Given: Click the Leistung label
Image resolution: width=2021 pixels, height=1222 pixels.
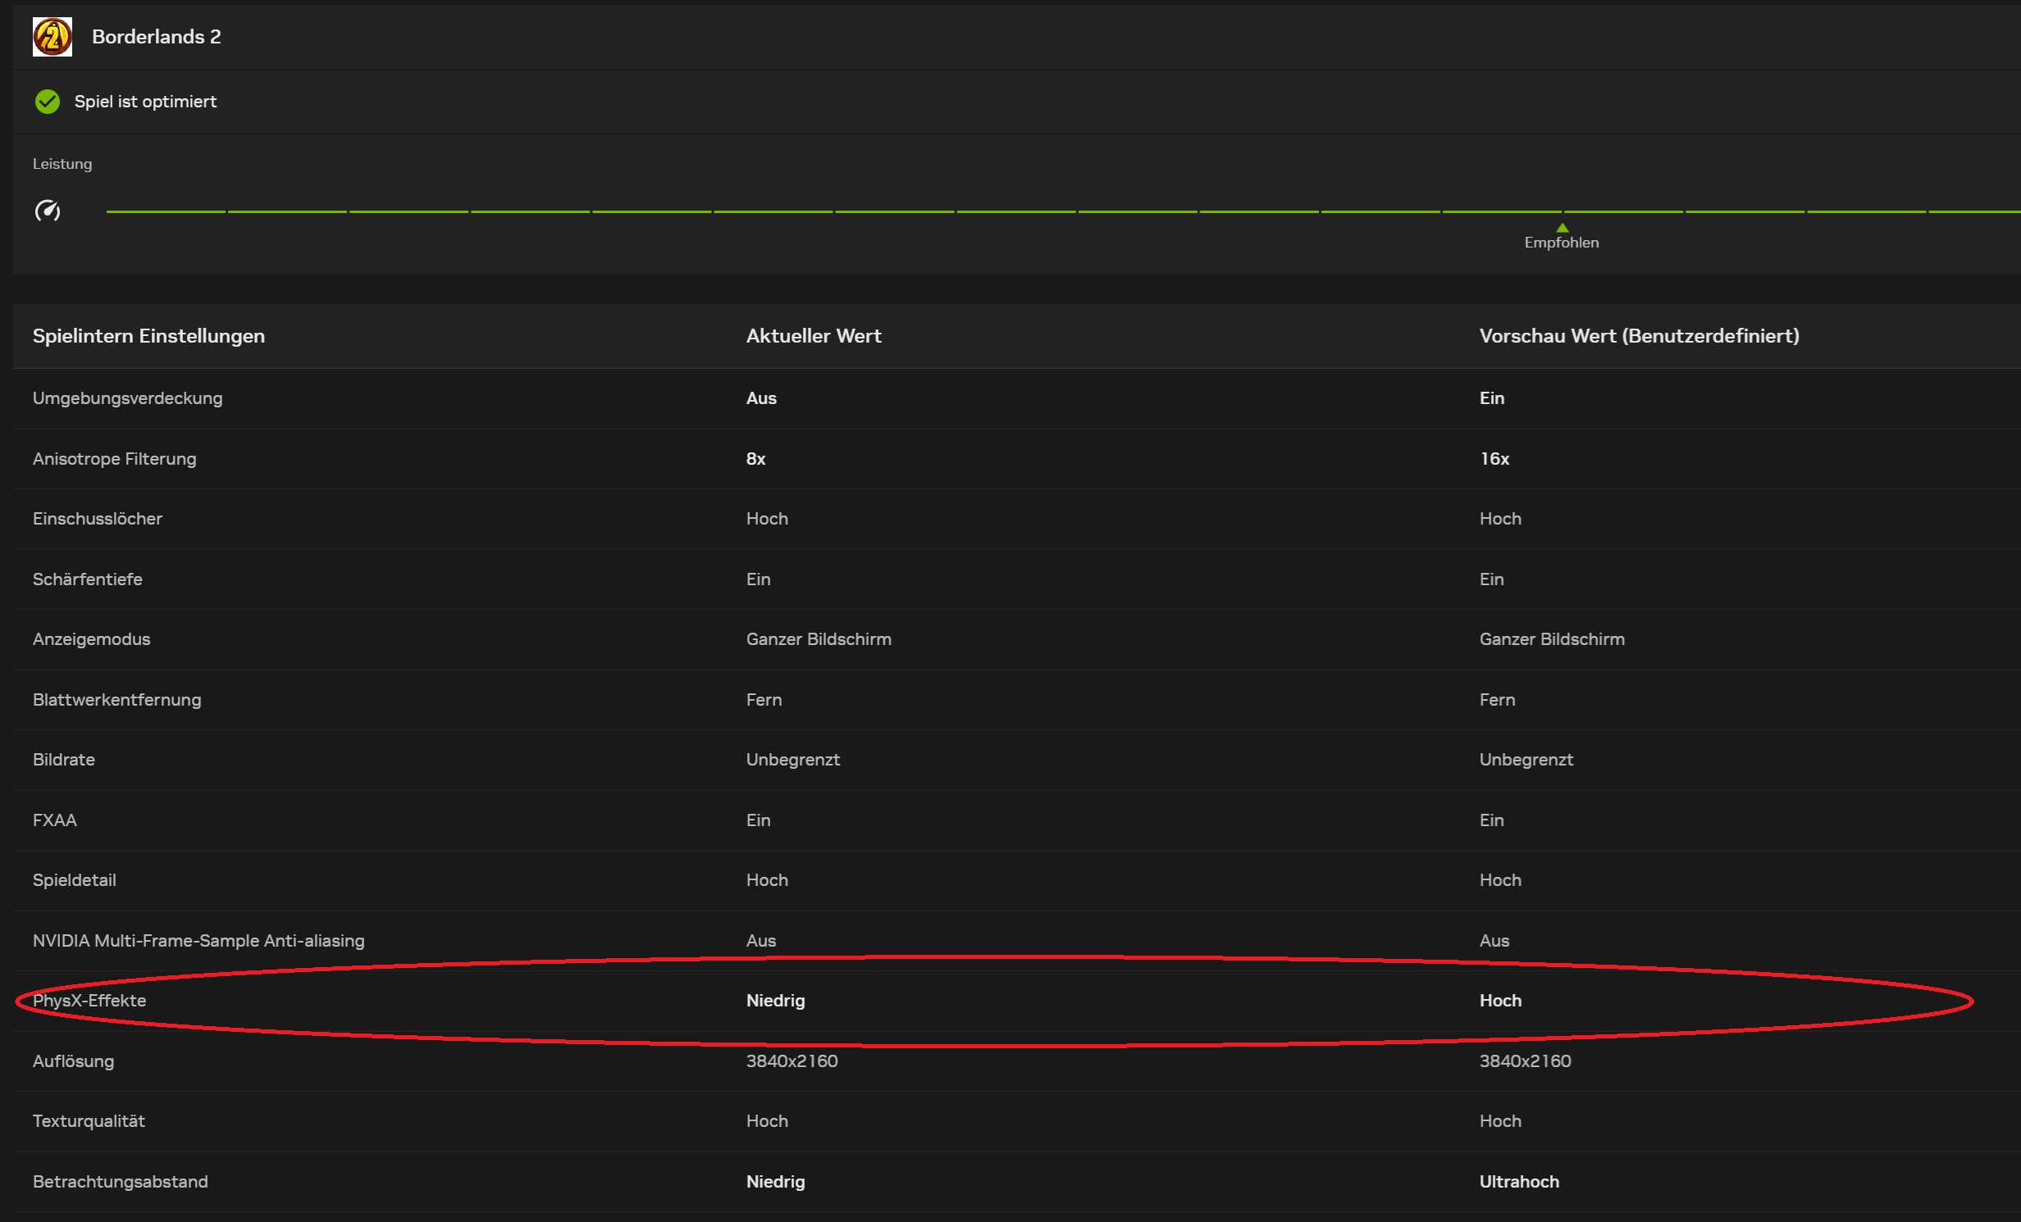Looking at the screenshot, I should click(62, 164).
